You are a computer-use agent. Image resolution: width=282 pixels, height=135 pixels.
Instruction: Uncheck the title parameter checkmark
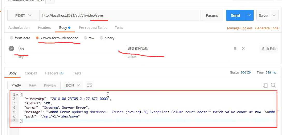click(11, 48)
